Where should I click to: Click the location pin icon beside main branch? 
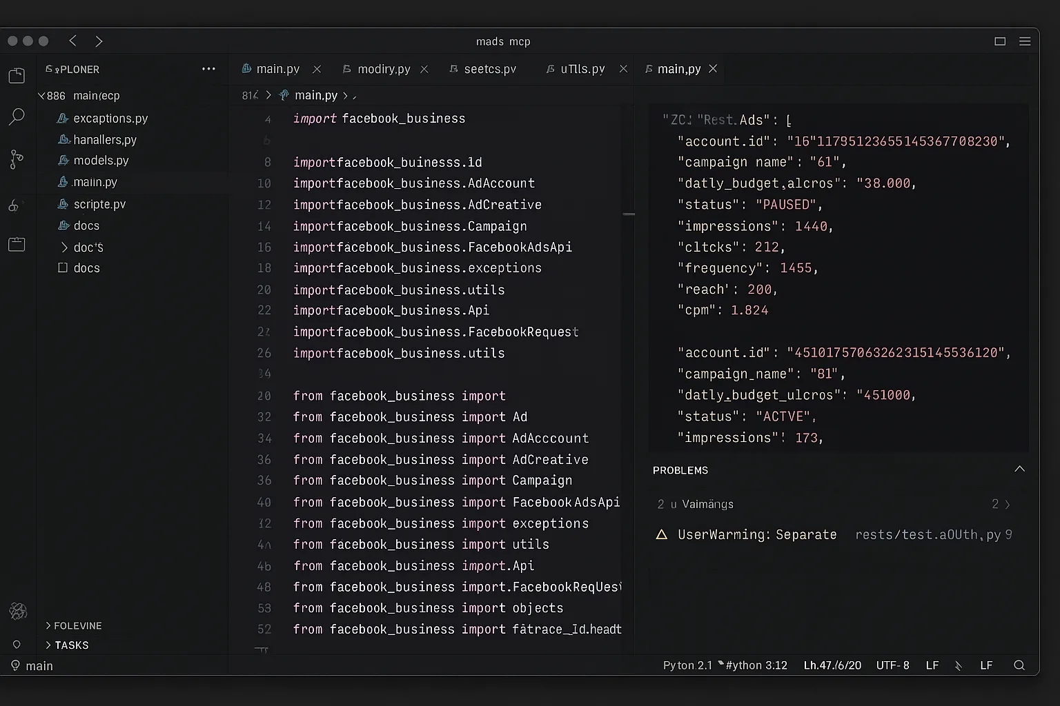(x=15, y=665)
